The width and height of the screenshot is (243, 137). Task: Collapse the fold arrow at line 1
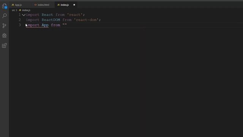[x=24, y=15]
